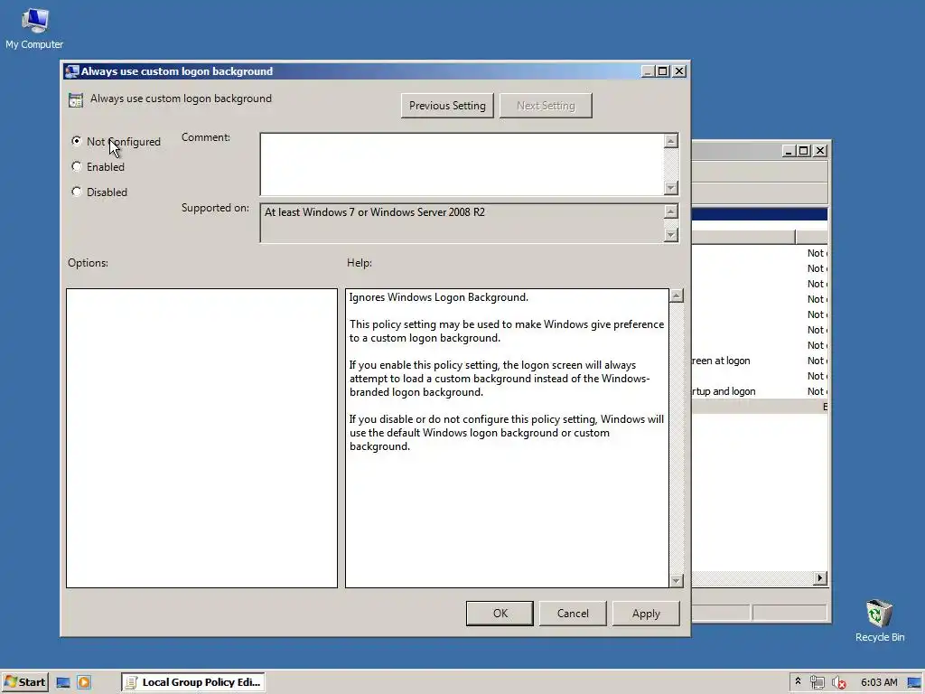The height and width of the screenshot is (694, 925).
Task: Switch to Local Group Policy Editor taskbar item
Action: click(193, 682)
